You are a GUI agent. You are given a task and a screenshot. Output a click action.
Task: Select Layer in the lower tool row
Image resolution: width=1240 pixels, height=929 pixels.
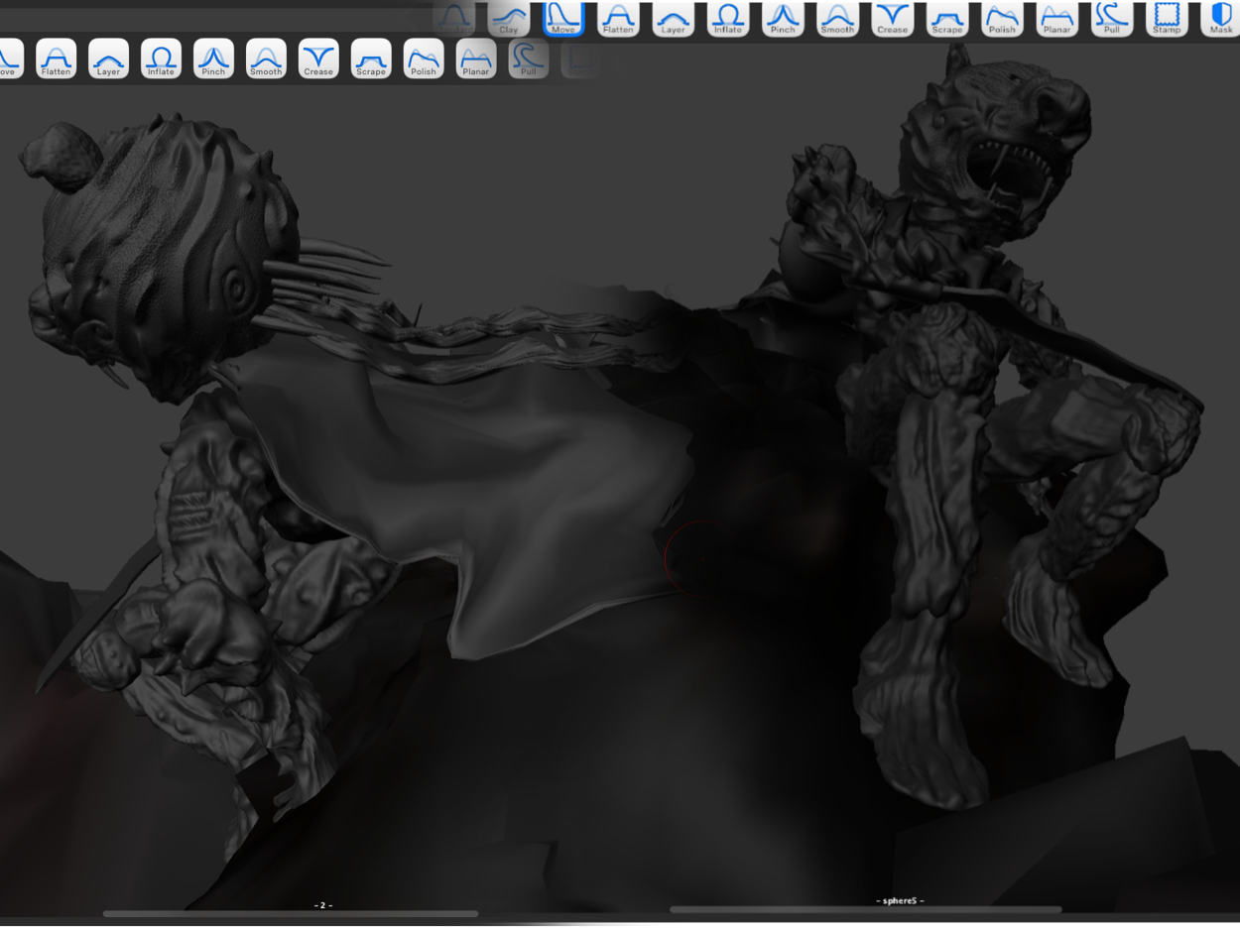point(108,59)
